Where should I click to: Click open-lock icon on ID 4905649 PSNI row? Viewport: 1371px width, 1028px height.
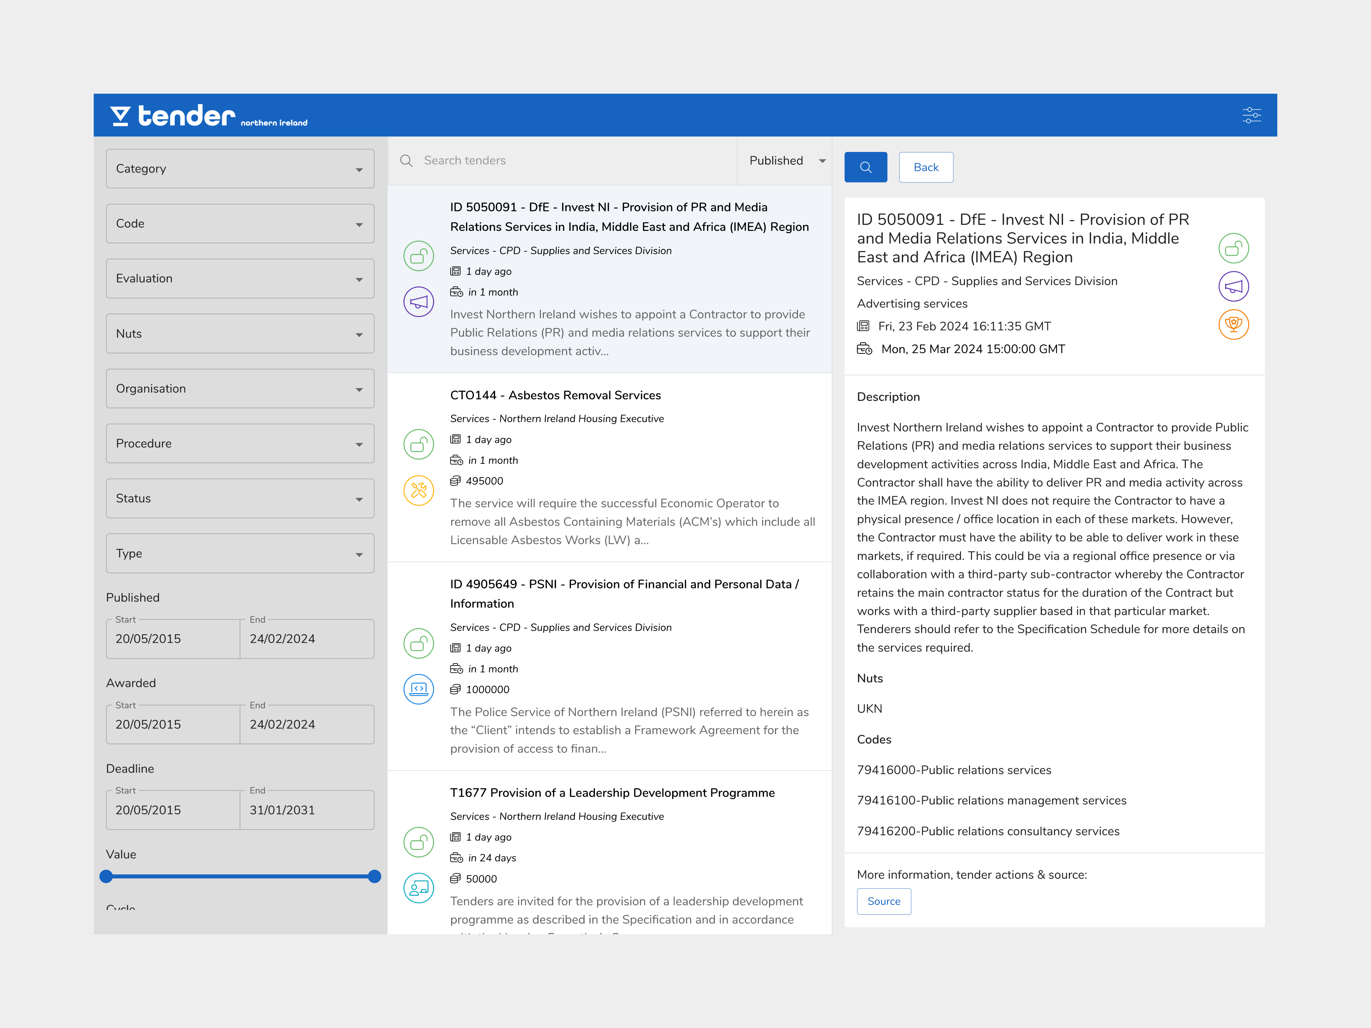coord(418,643)
